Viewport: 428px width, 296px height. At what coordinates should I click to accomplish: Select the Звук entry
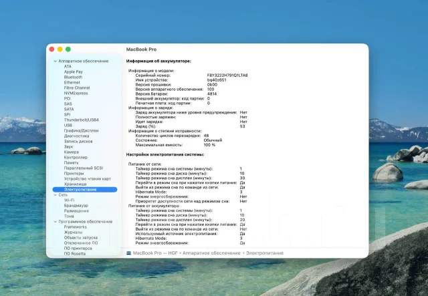tap(68, 146)
